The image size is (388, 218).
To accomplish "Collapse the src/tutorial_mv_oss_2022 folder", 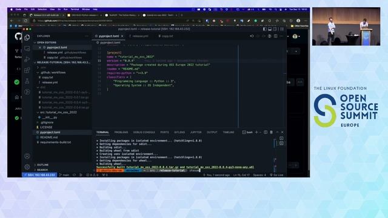I will pos(58,112).
